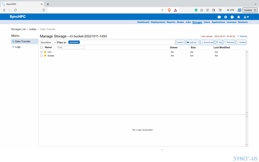The height and width of the screenshot is (162, 259).
Task: Click the help question mark icon
Action: (x=232, y=17)
